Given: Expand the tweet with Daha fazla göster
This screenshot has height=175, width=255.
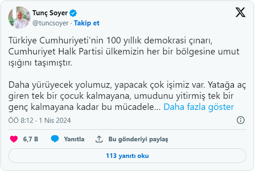Looking at the screenshot, I should 199,107.
